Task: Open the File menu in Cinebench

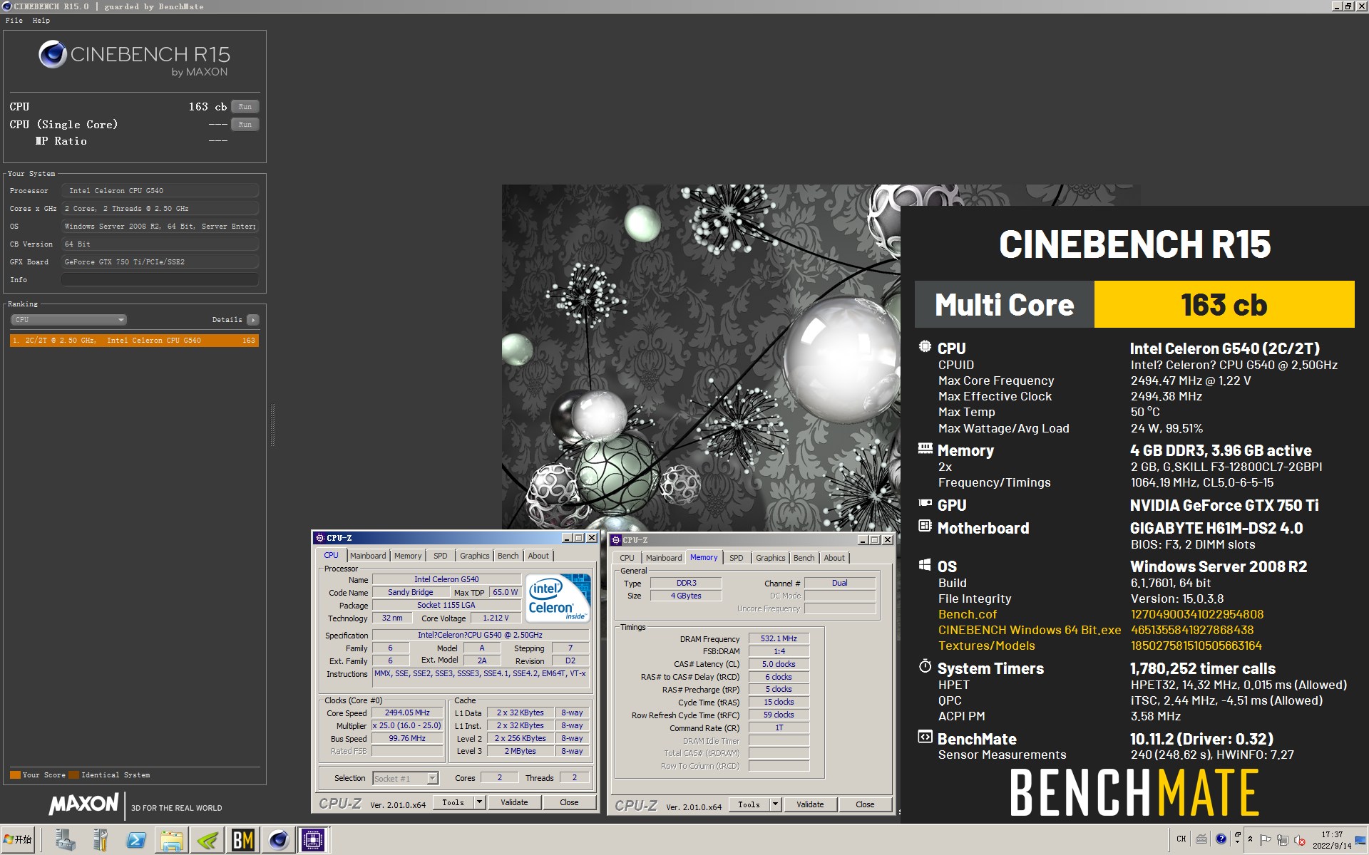Action: click(x=14, y=20)
